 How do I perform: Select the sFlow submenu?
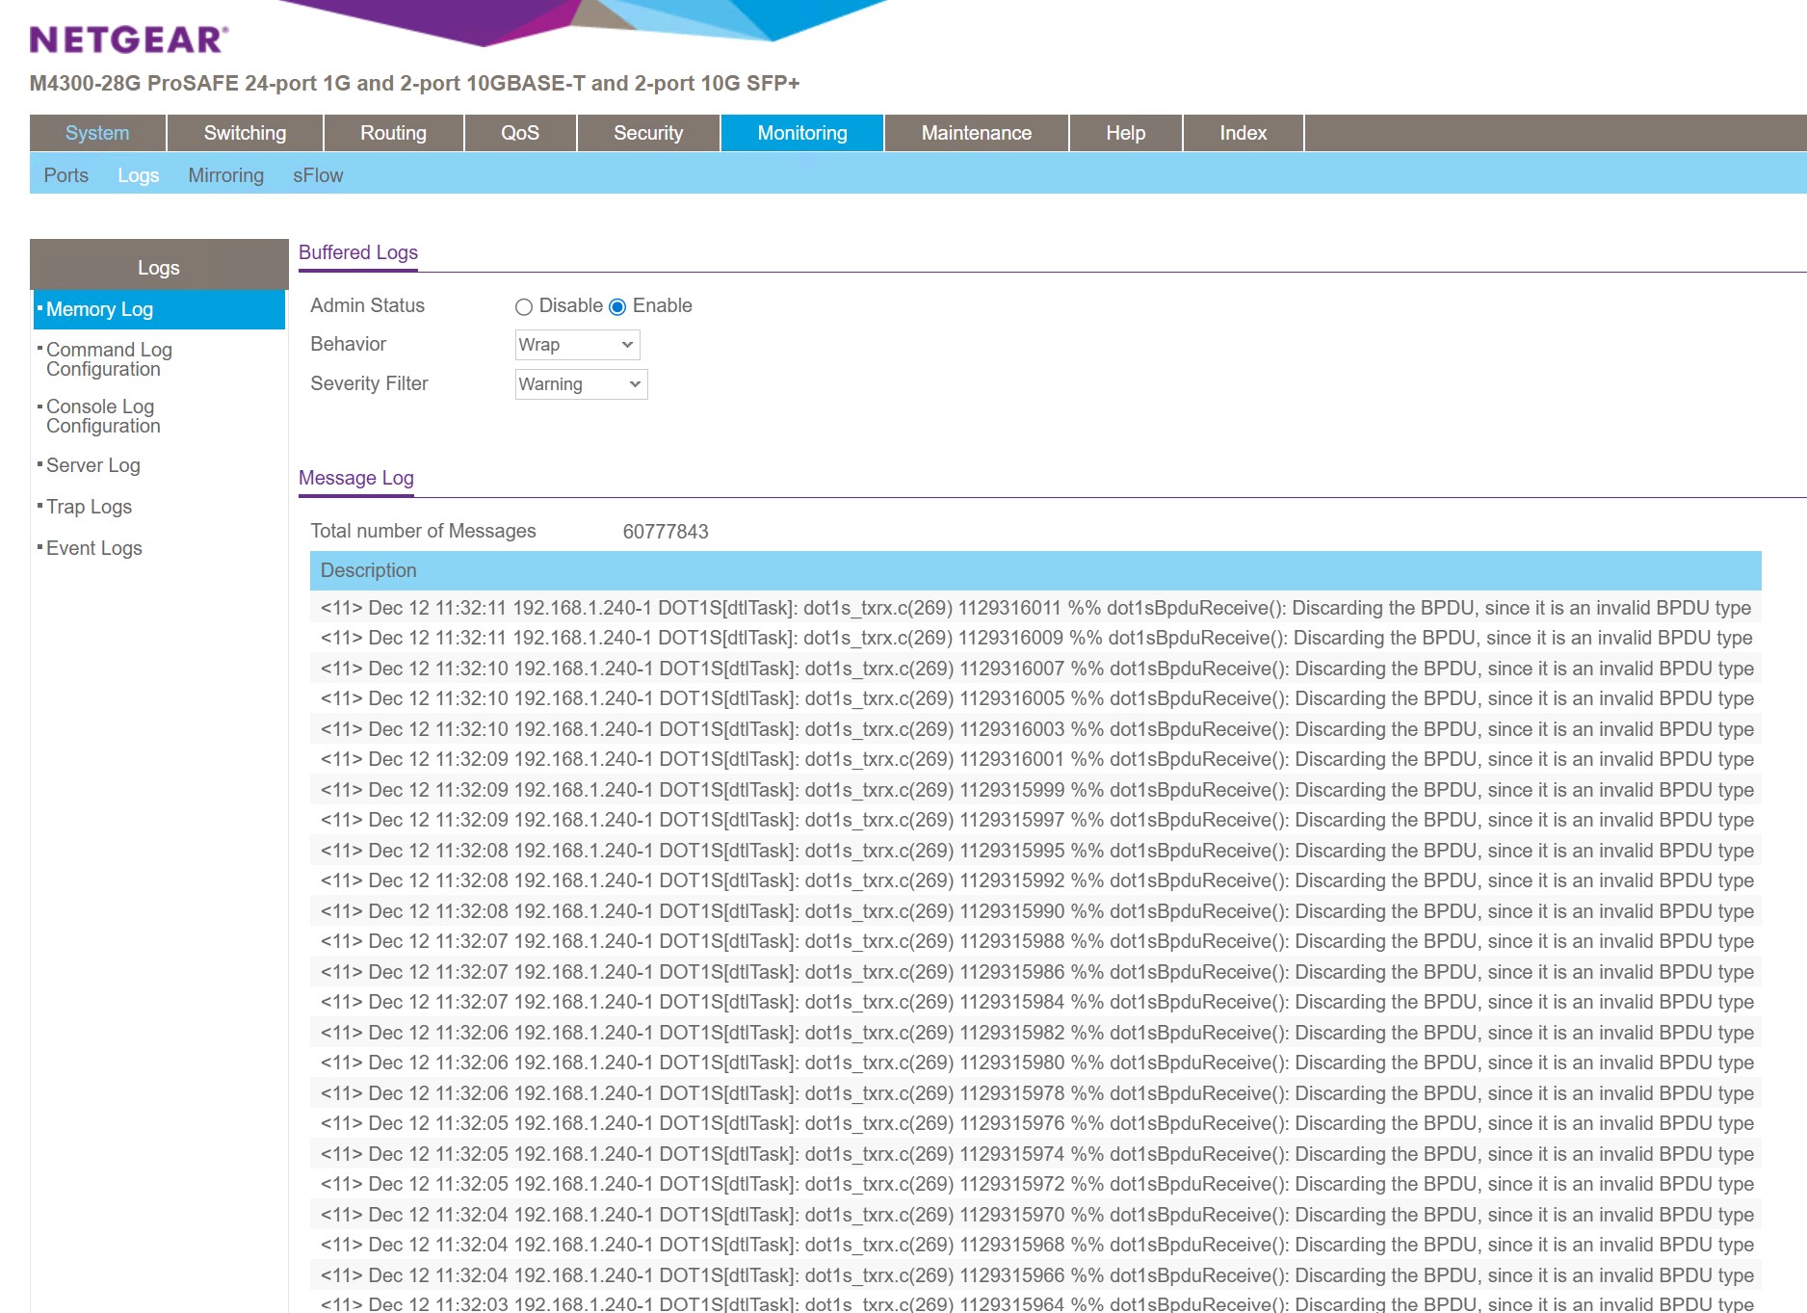(318, 175)
